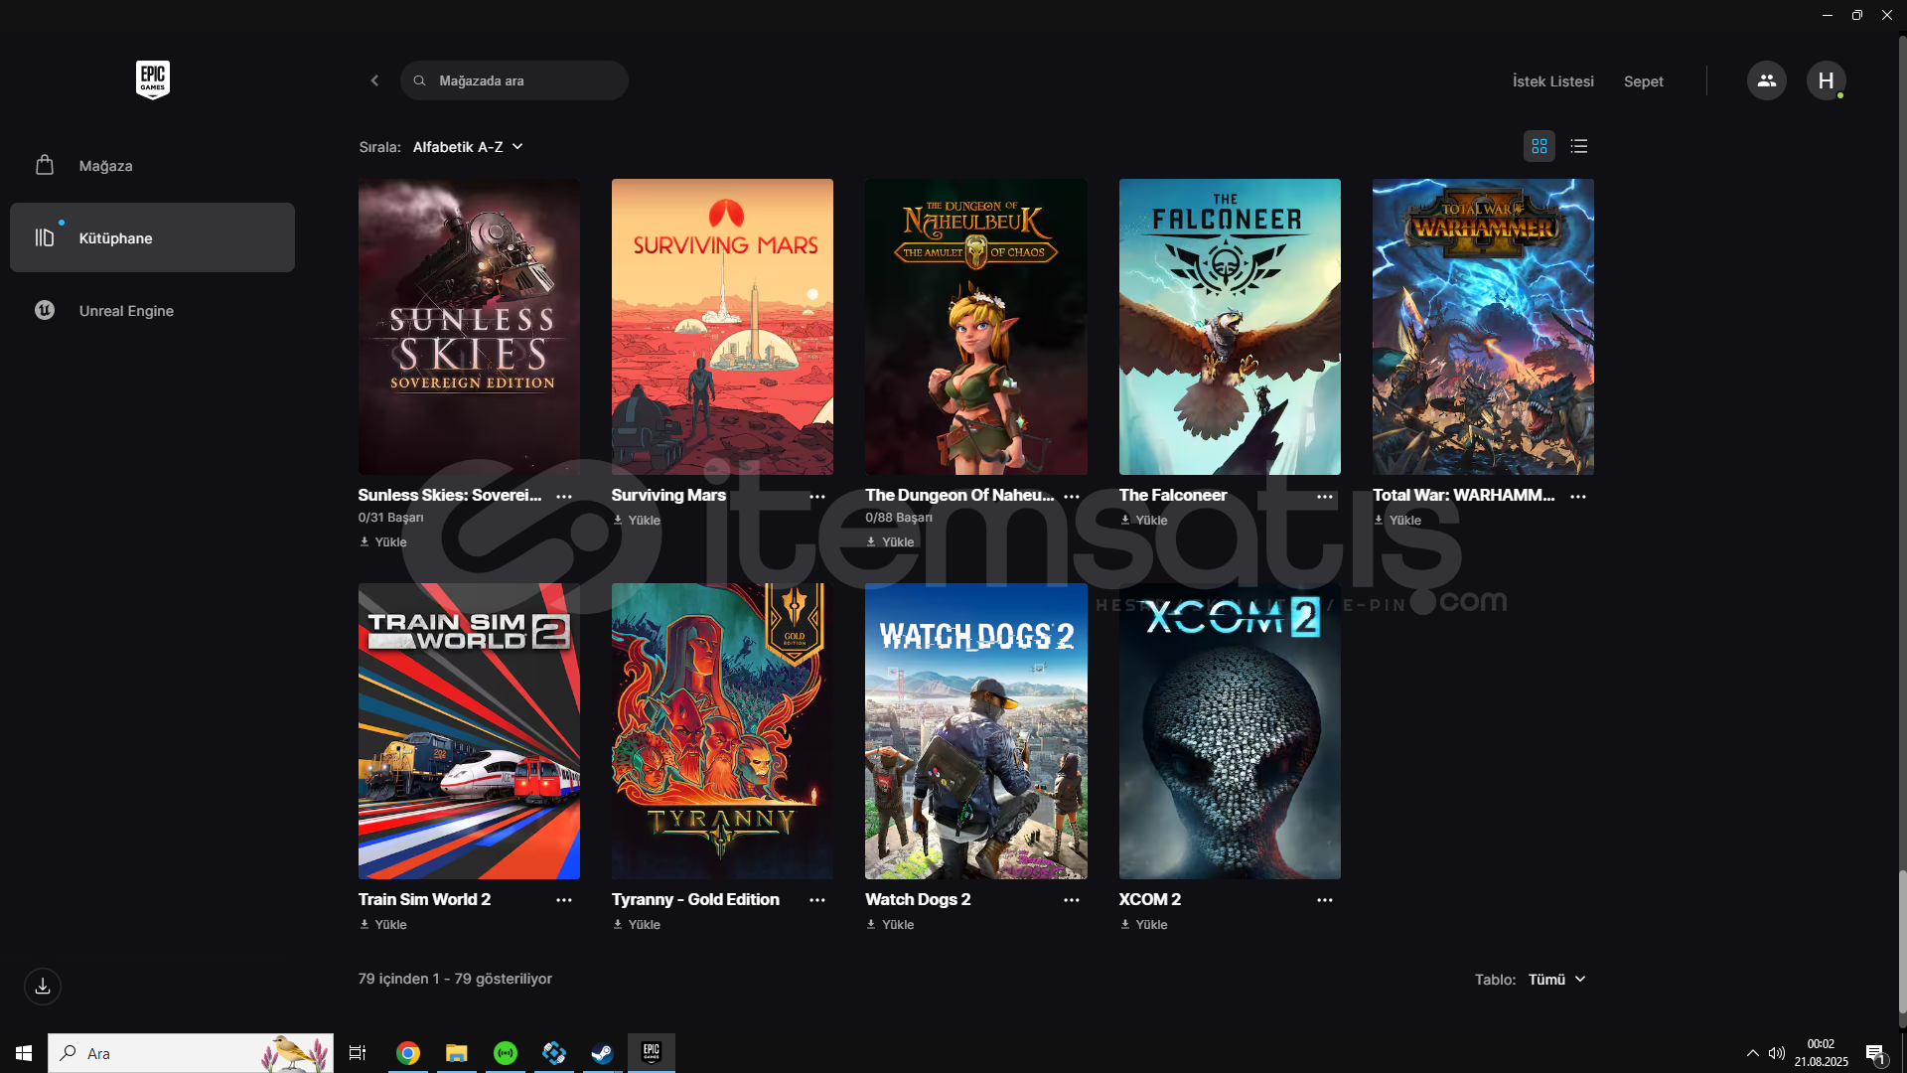
Task: Click the Surviving Mars title text
Action: pyautogui.click(x=668, y=495)
